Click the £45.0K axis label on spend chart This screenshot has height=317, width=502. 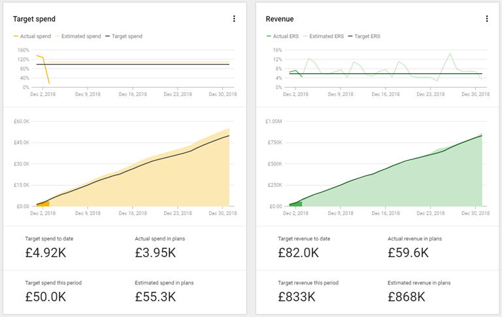click(22, 142)
